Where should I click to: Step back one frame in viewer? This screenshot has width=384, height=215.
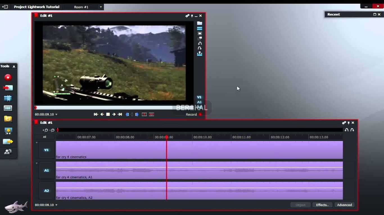102,114
